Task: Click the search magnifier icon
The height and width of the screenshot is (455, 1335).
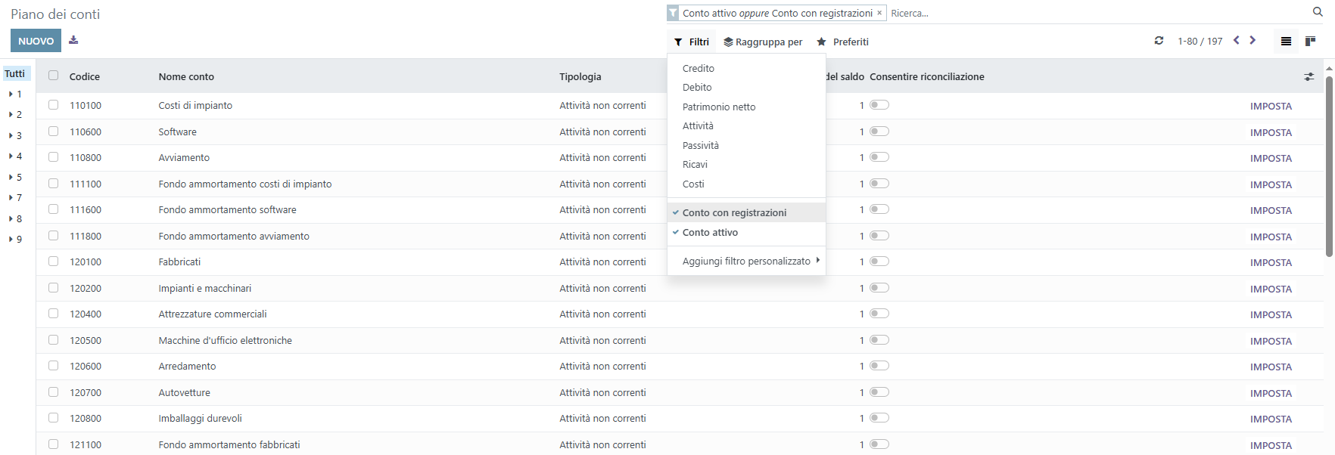Action: 1318,12
